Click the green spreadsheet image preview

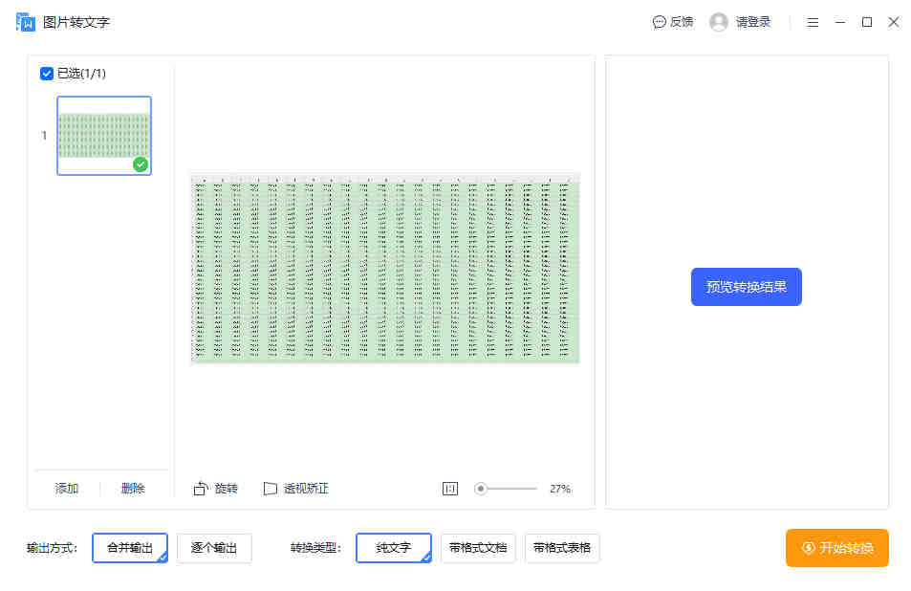click(x=385, y=268)
